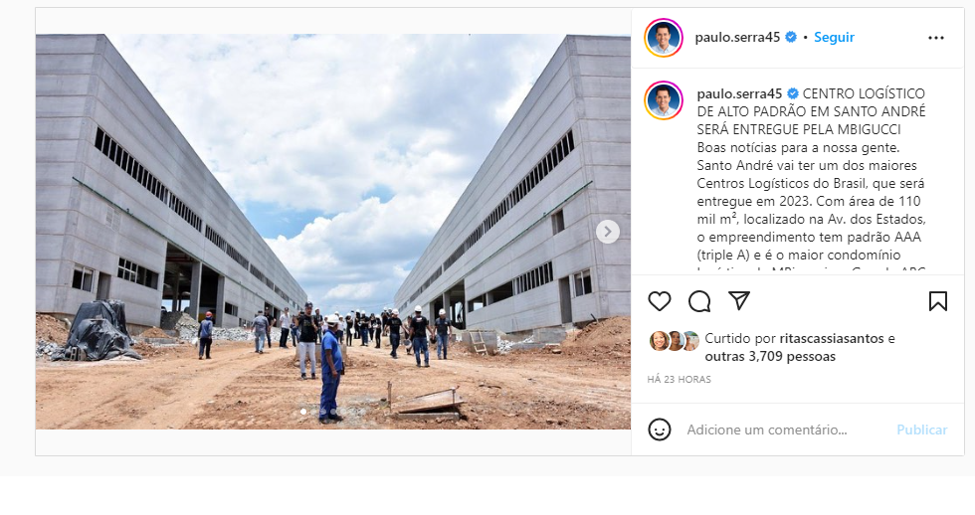Open the paulo.serra45 username in the header
Image resolution: width=975 pixels, height=515 pixels.
[737, 37]
